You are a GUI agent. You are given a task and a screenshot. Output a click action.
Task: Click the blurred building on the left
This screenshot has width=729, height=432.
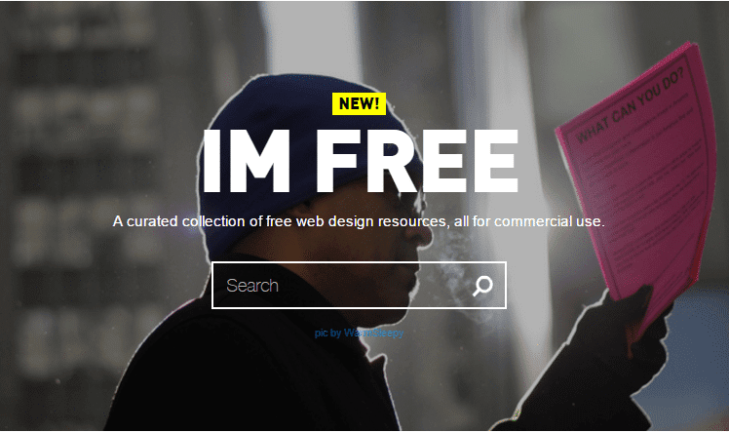84,186
